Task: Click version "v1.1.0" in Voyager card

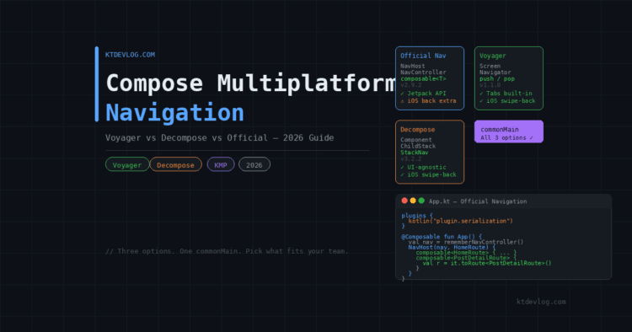Action: [490, 85]
